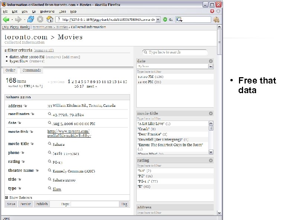
Task: Click the magnifier beside title Sahara 22:00
Action: (49, 179)
